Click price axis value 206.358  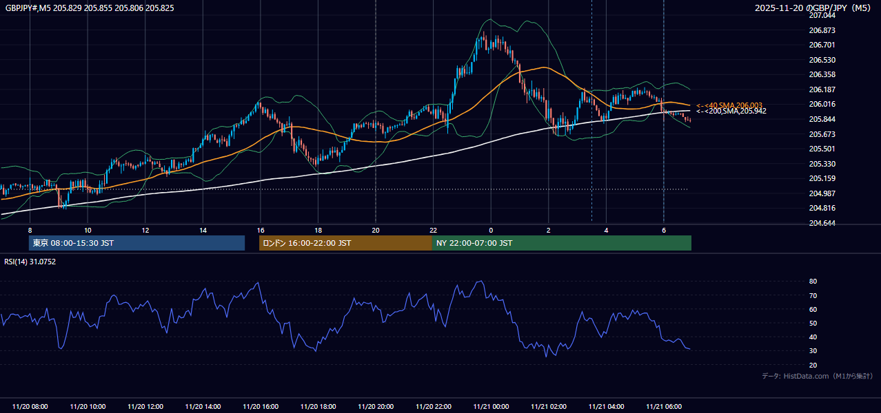pyautogui.click(x=822, y=74)
